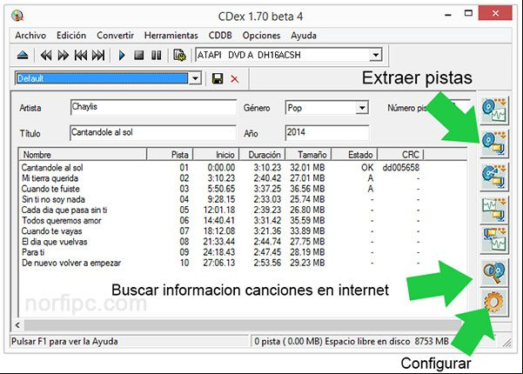Select track Mi tierra querida

tap(50, 178)
